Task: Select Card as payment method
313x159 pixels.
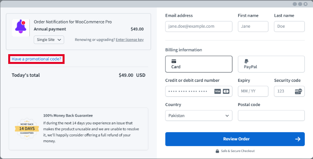Action: [x=199, y=64]
